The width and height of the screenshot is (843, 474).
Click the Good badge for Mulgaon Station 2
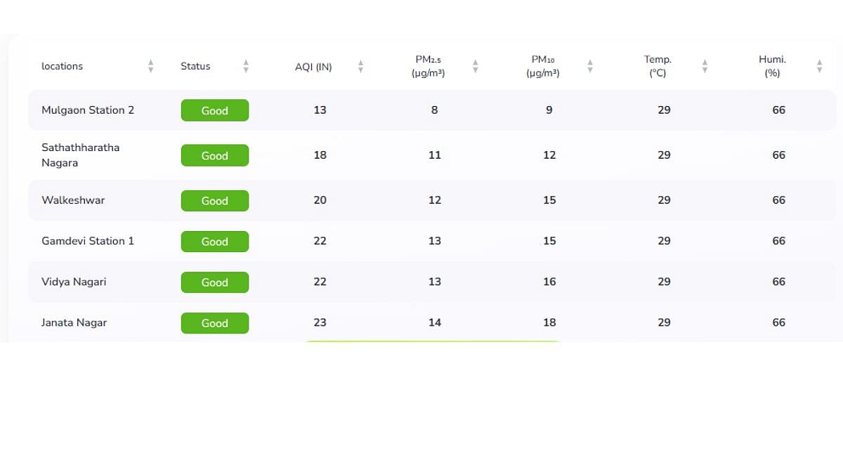pos(215,110)
